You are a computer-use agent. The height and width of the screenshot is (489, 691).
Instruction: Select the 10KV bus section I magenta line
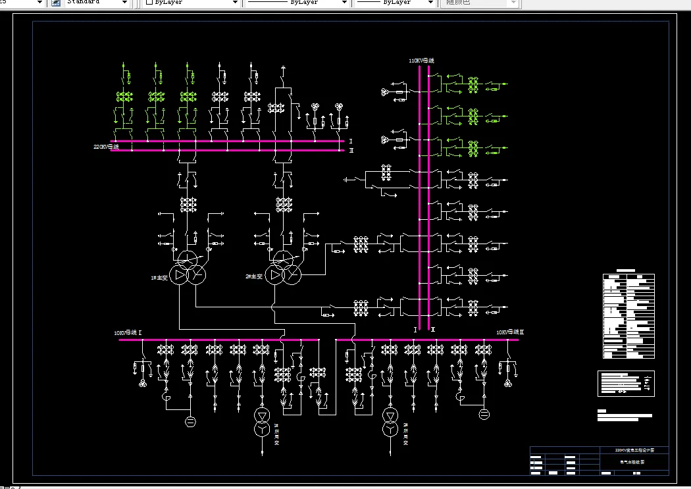pyautogui.click(x=219, y=340)
